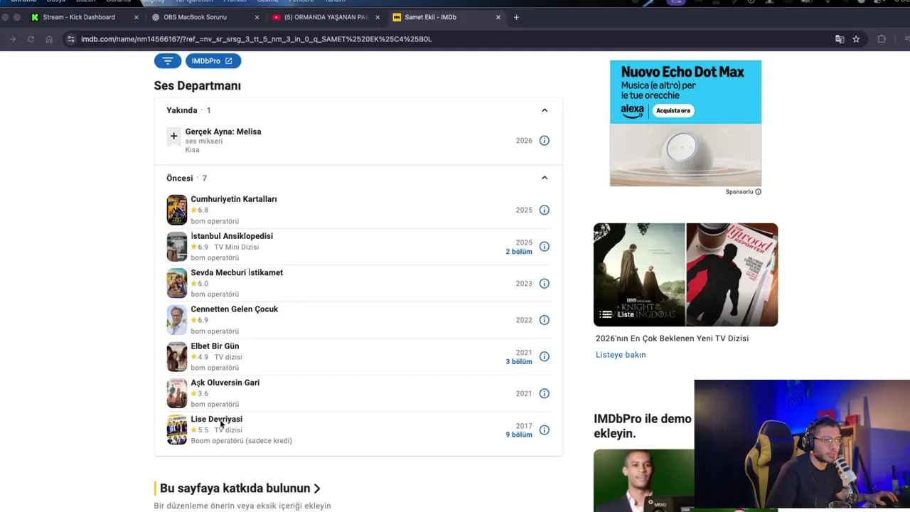This screenshot has width=910, height=512.
Task: Open the Knight of the Seven Kingdoms list image
Action: [639, 274]
